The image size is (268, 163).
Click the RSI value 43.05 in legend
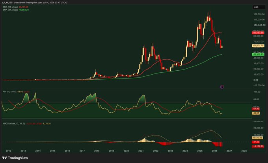coord(20,92)
